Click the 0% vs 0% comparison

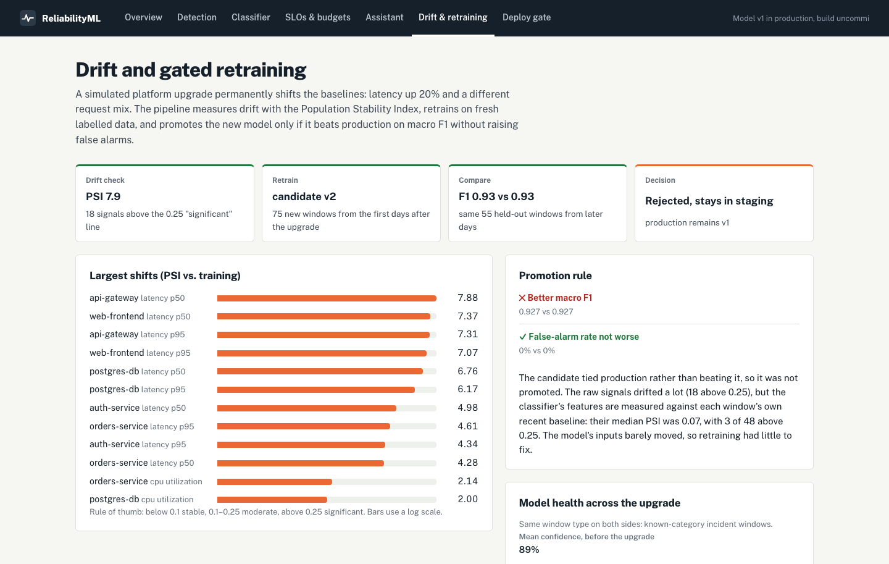[x=537, y=351]
